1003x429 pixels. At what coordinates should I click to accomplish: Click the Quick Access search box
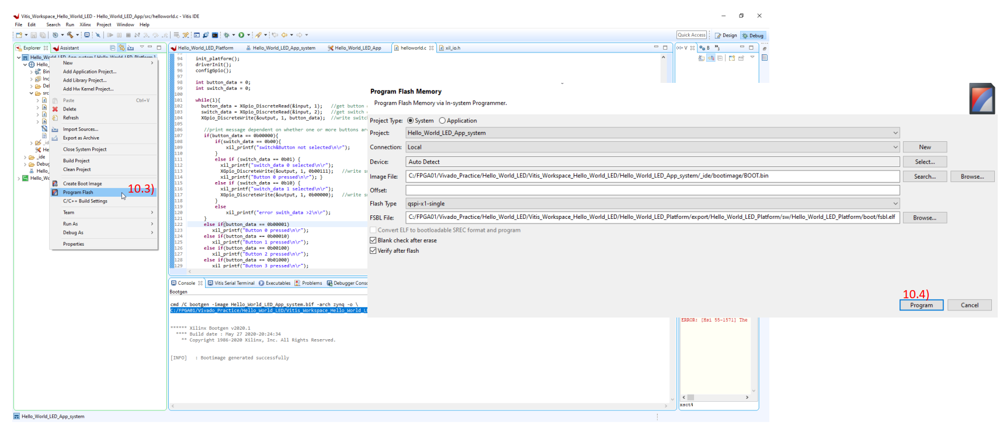[692, 35]
